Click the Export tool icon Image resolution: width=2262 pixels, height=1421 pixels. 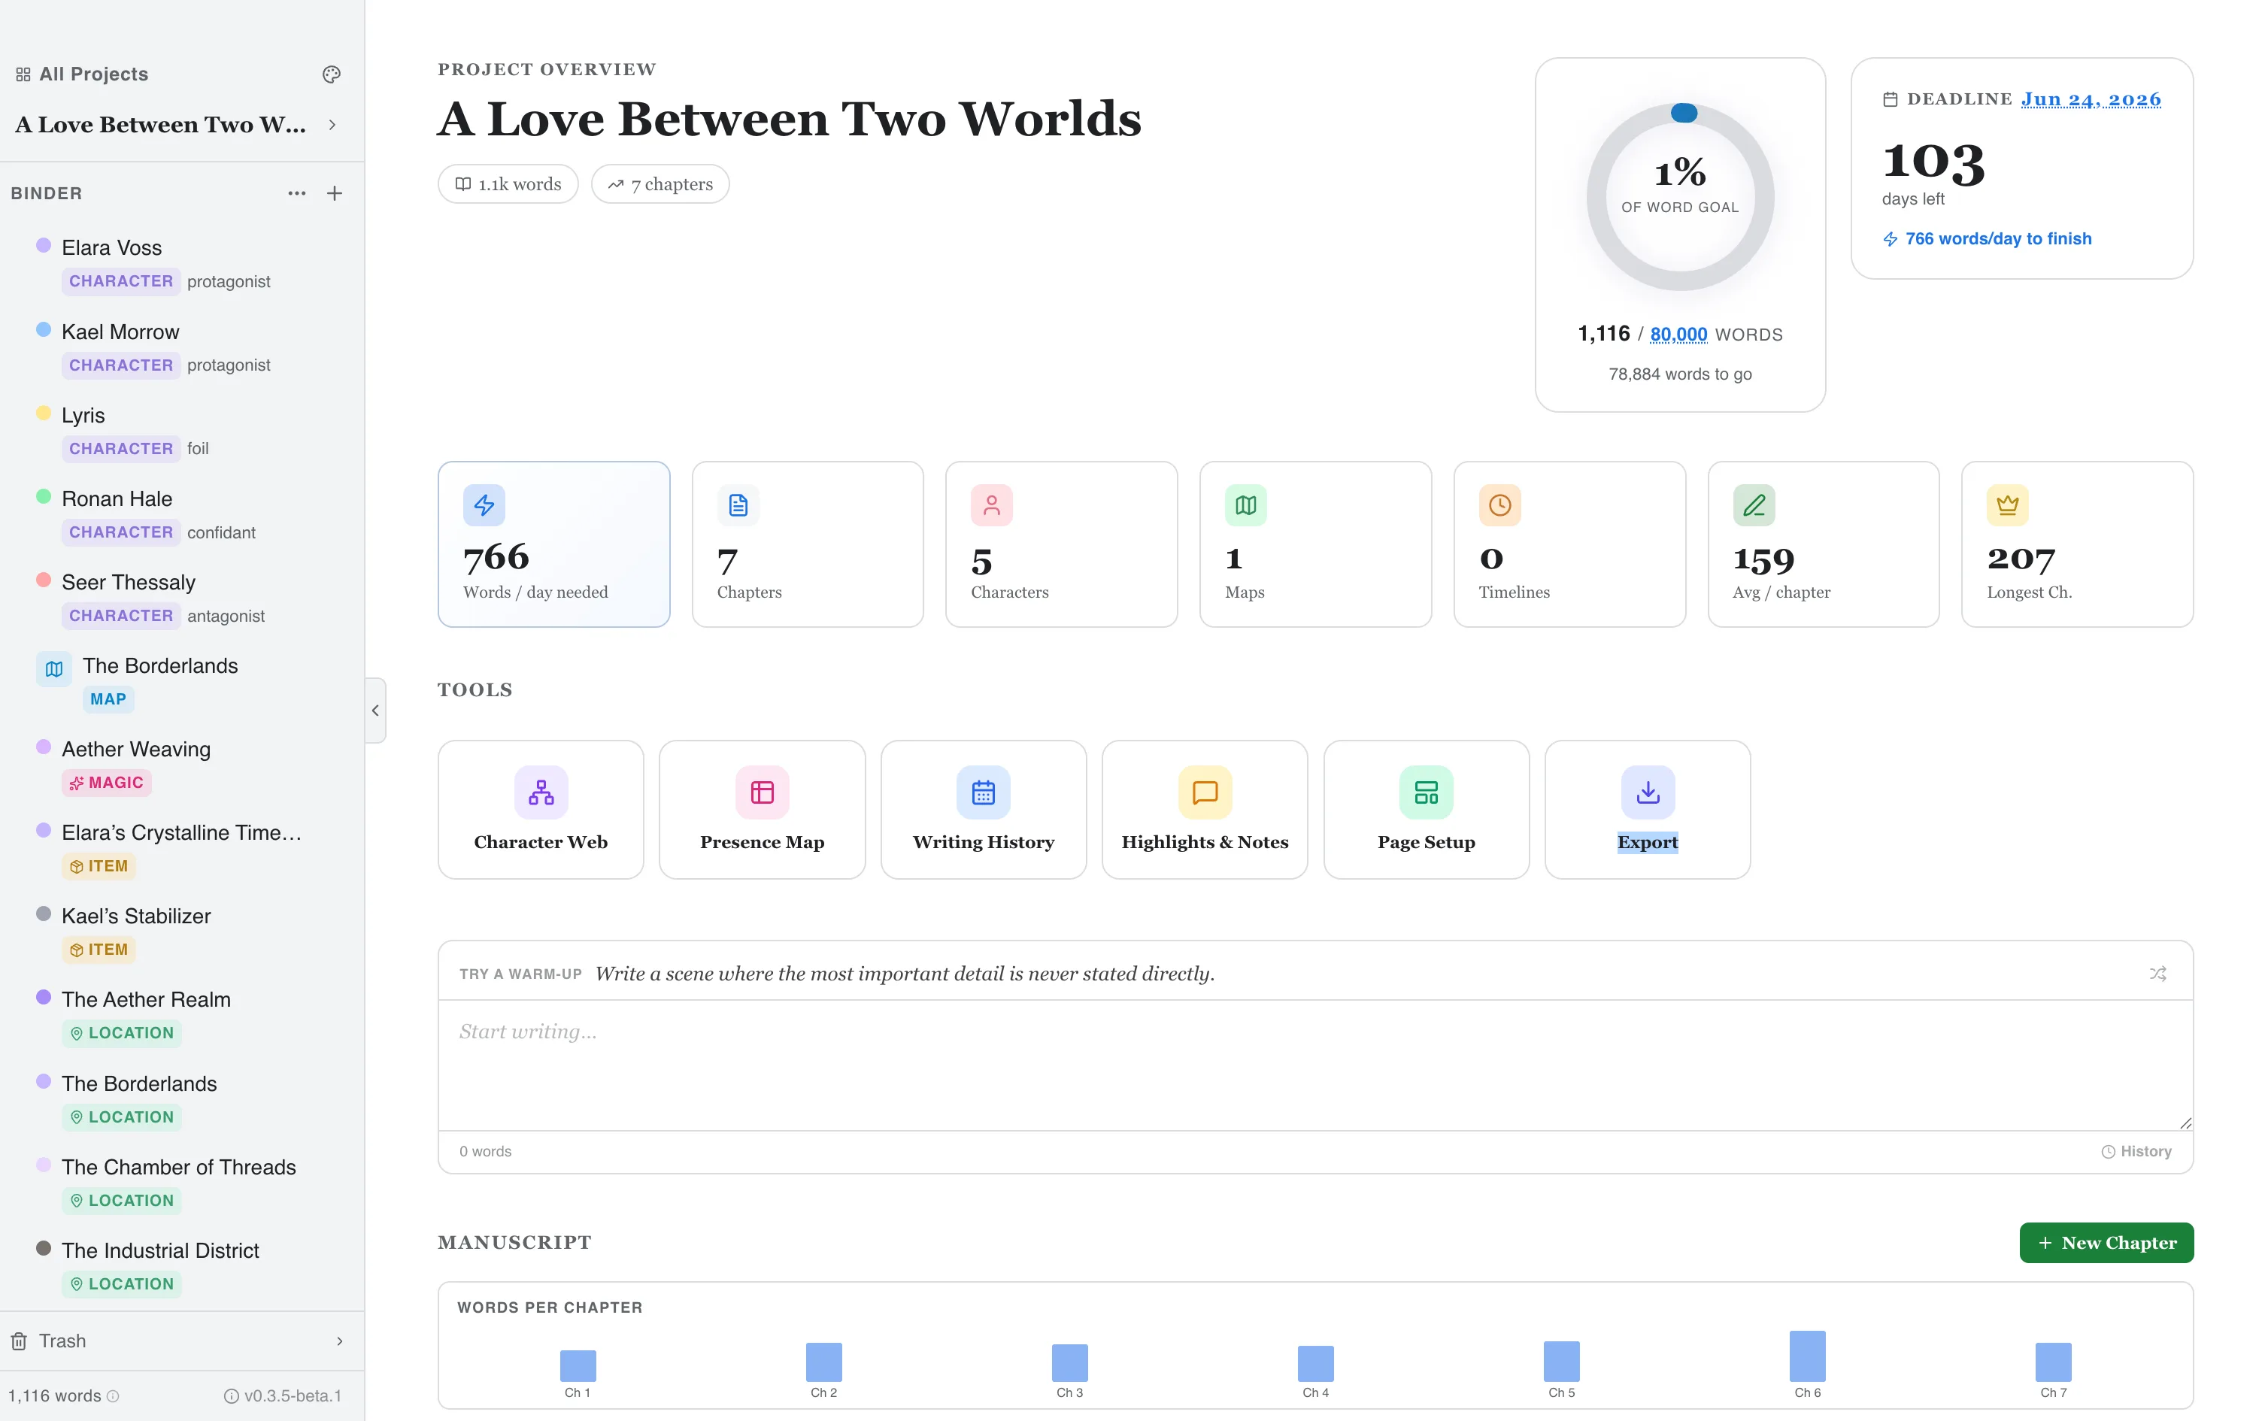[1647, 792]
